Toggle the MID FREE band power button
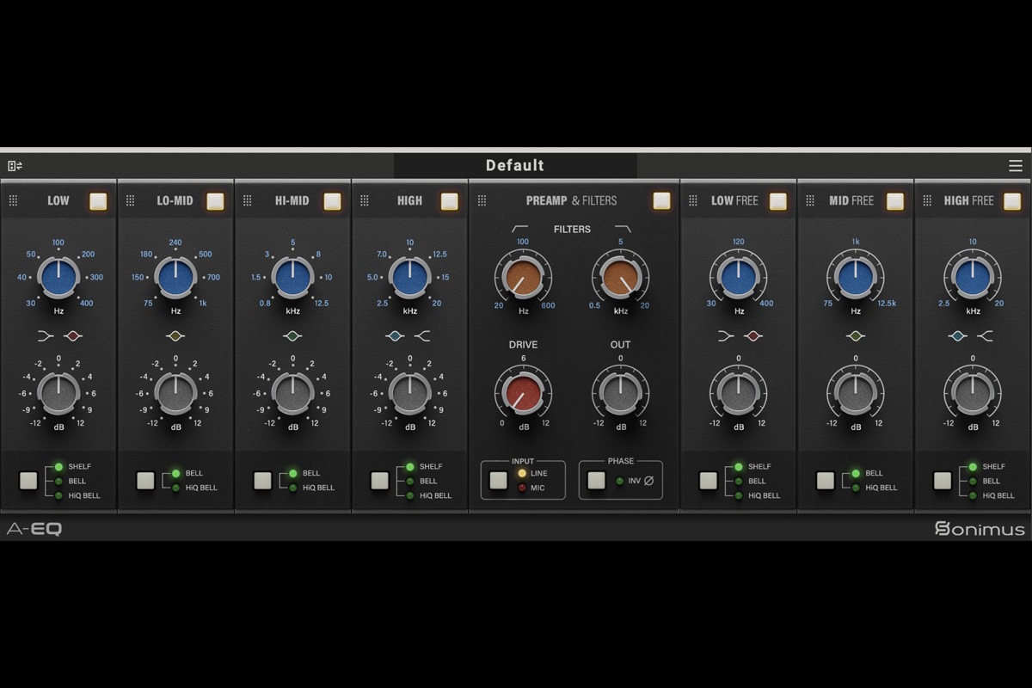This screenshot has width=1032, height=688. (x=895, y=200)
